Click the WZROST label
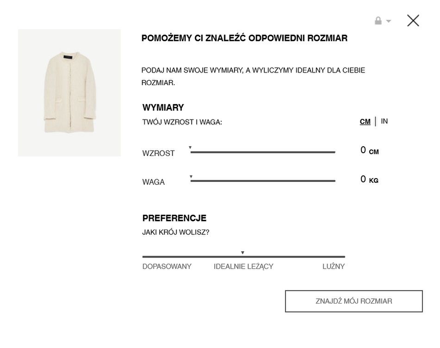The width and height of the screenshot is (440, 348). 158,153
